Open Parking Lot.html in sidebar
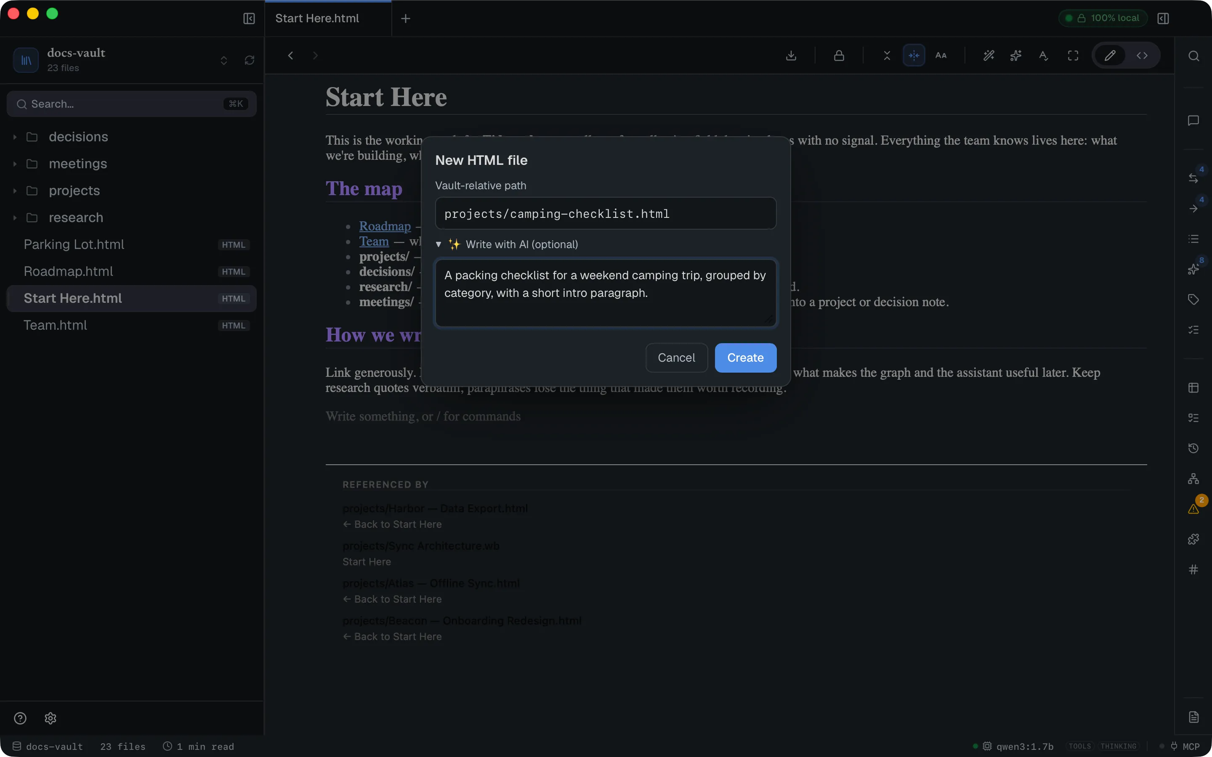This screenshot has height=757, width=1212. (x=131, y=244)
